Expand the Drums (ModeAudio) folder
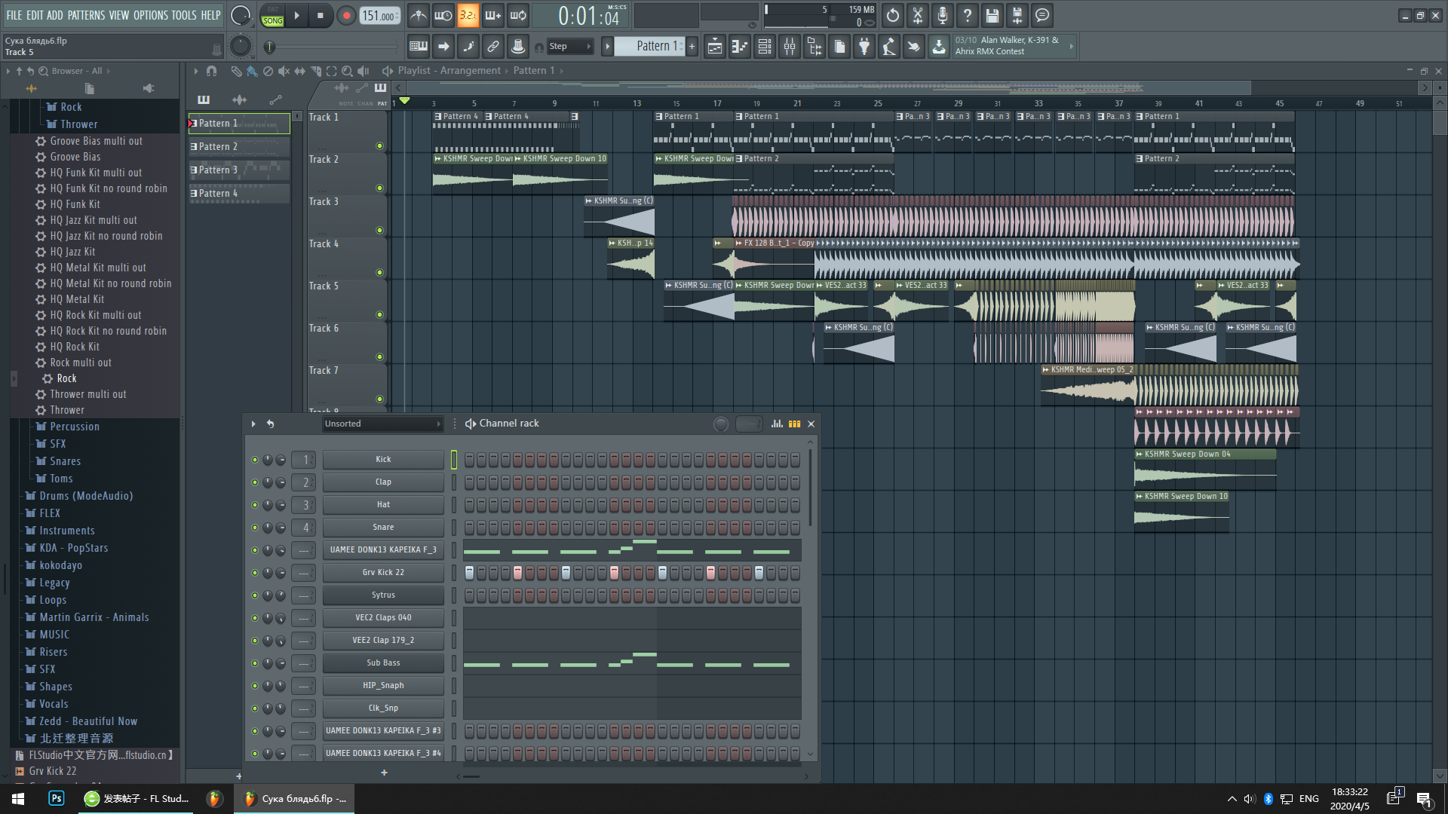1448x814 pixels. (x=85, y=496)
